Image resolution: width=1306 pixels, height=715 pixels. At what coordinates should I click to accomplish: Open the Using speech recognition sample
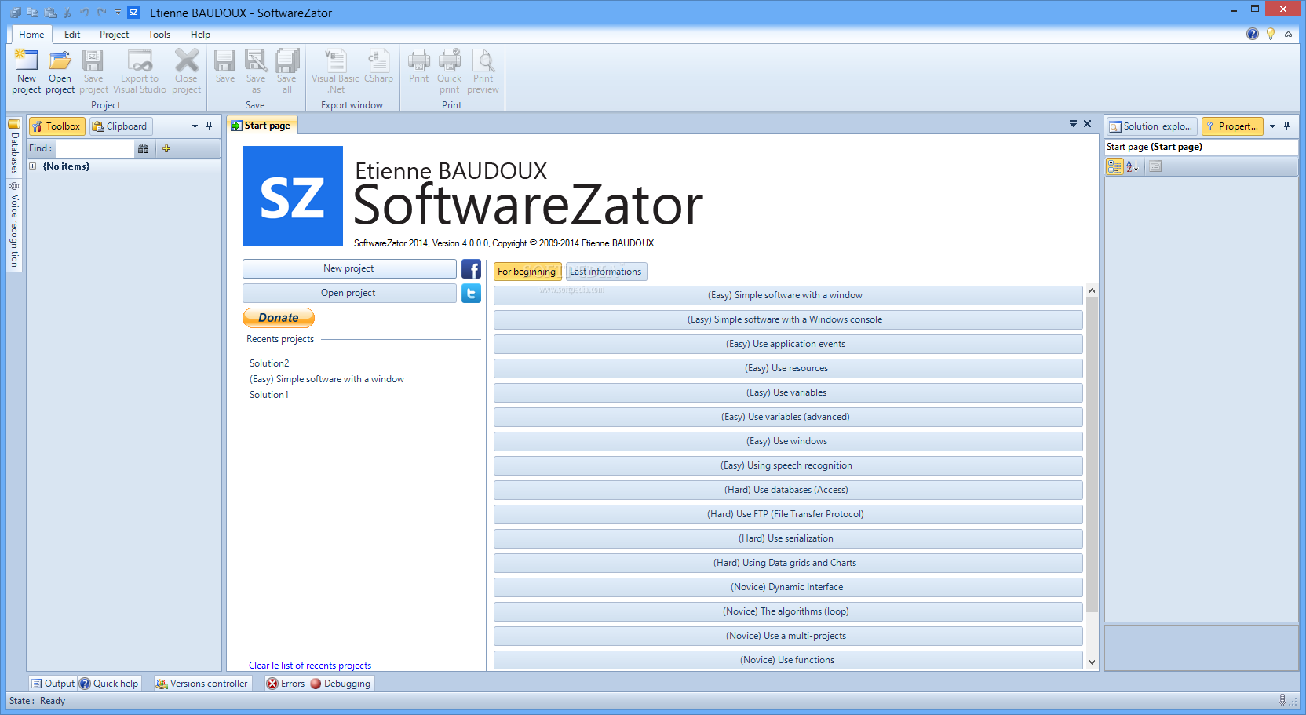788,465
